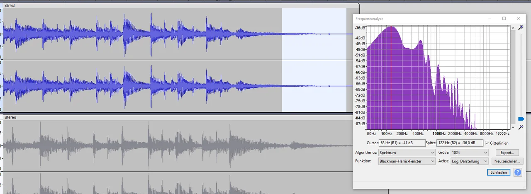Viewport: 531px width, 194px height.
Task: Click the Export... button
Action: 507,153
